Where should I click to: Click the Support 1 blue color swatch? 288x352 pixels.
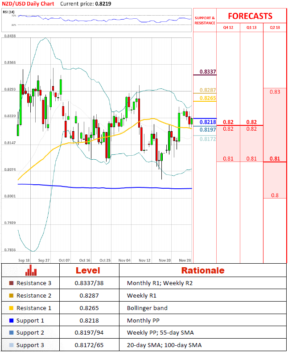tap(11, 321)
